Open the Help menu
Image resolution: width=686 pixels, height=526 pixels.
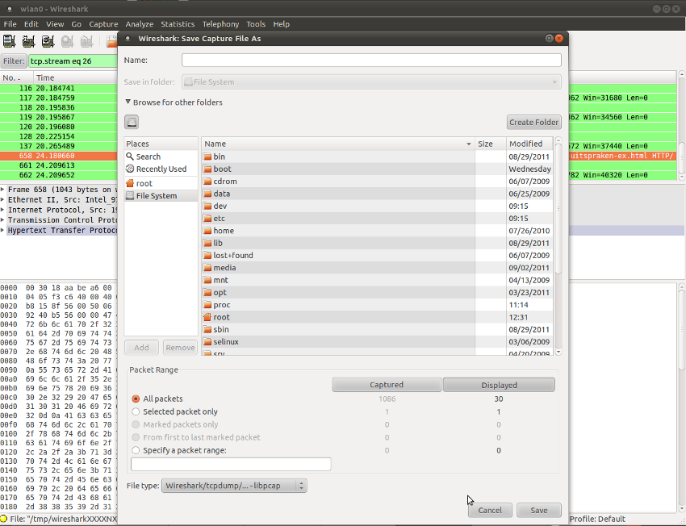pos(282,24)
